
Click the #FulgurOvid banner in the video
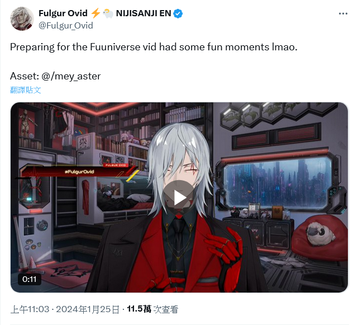point(79,172)
